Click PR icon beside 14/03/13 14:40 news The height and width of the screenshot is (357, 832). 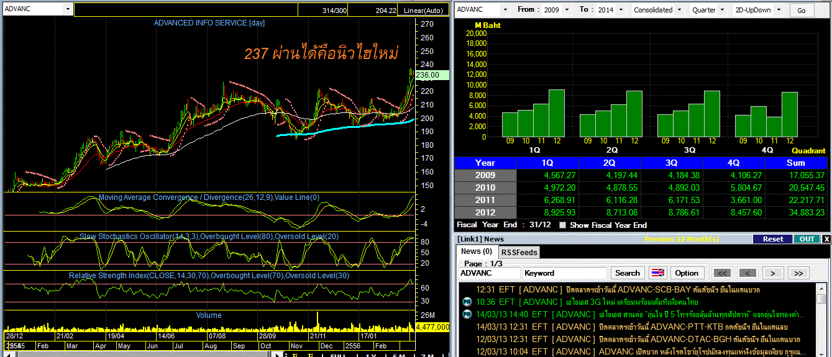tap(467, 314)
